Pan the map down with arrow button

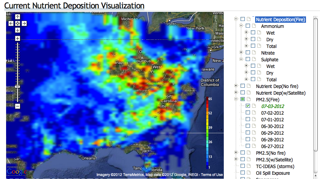18,30
